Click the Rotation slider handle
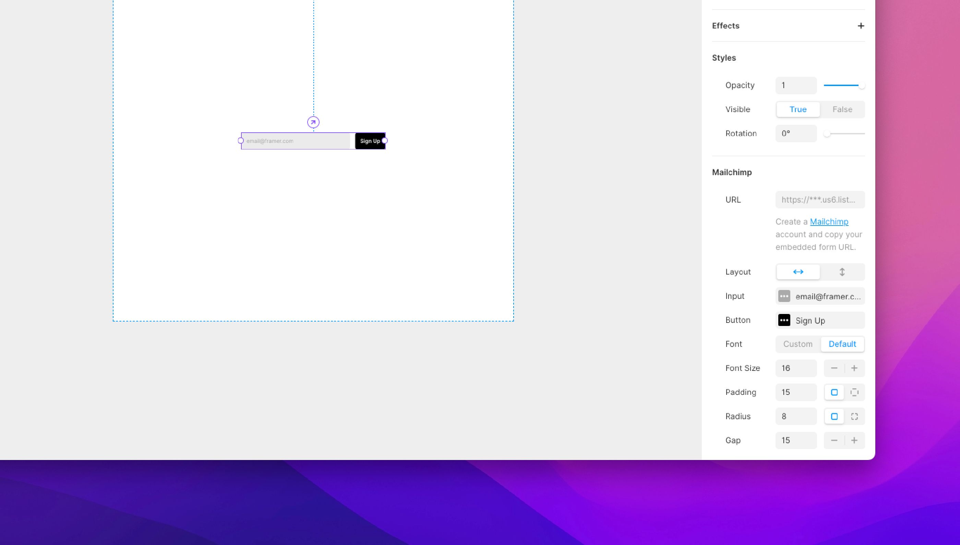960x545 pixels. pos(827,134)
